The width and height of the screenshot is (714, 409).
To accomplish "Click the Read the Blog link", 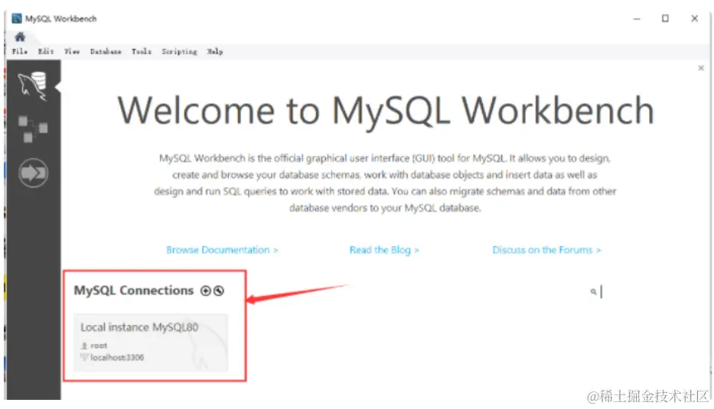I will click(384, 250).
